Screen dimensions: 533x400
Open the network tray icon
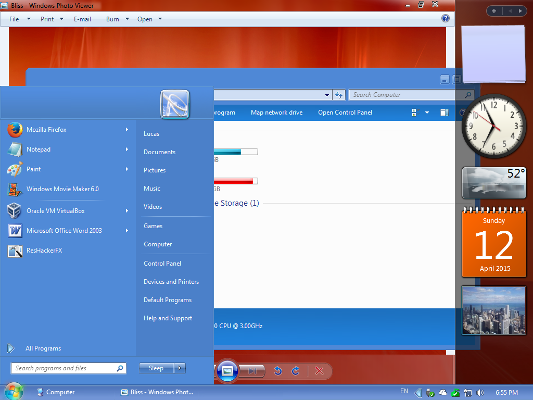click(x=468, y=393)
